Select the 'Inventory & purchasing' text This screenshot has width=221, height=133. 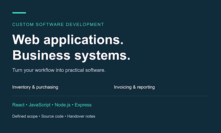[x=35, y=87]
